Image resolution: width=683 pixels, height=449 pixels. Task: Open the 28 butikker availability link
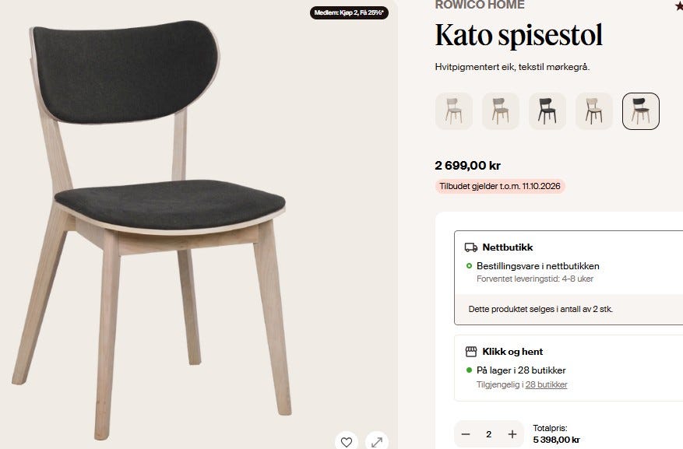tap(546, 384)
